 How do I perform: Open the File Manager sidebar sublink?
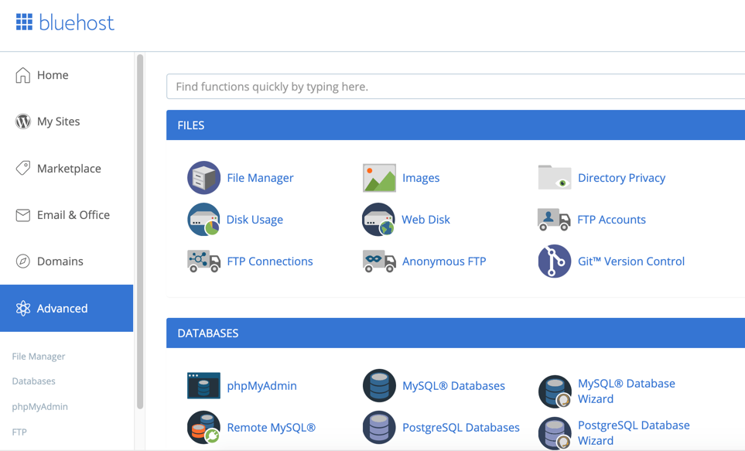[x=39, y=357]
